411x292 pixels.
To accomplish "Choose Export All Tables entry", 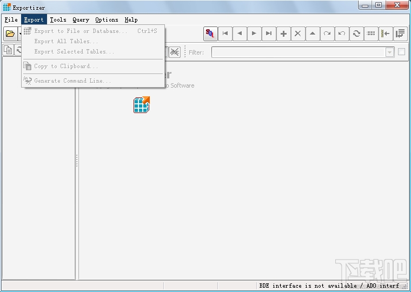I will (93, 42).
